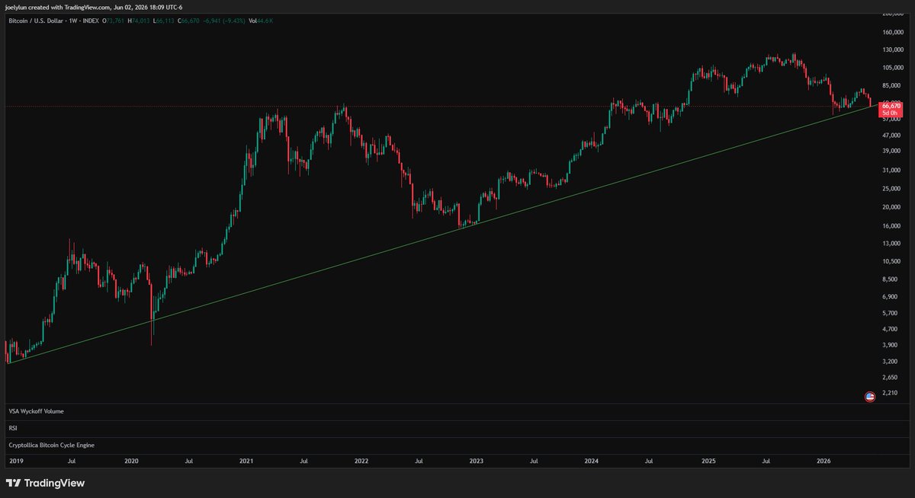Select the green ascending trendline
Image resolution: width=915 pixels, height=498 pixels.
pos(442,235)
